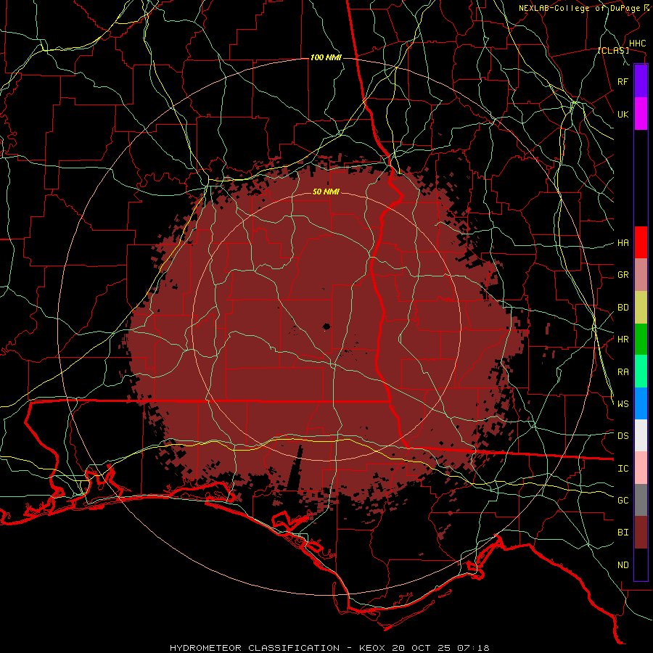
Task: Click the black beam-blockage wedge south of radar
Action: pos(297,468)
